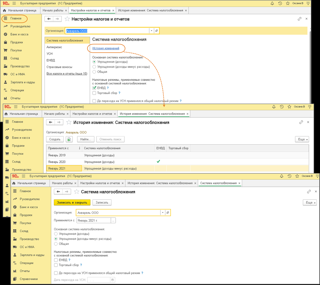Open Руководителю section in top window sidebar
The image size is (320, 285).
pyautogui.click(x=20, y=26)
